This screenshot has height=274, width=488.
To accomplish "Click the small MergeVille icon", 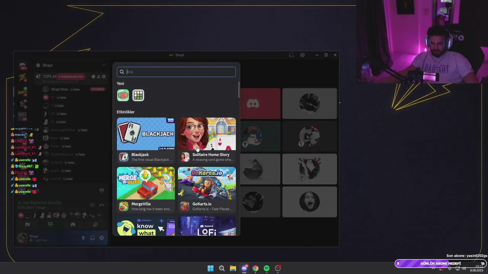I will click(124, 206).
